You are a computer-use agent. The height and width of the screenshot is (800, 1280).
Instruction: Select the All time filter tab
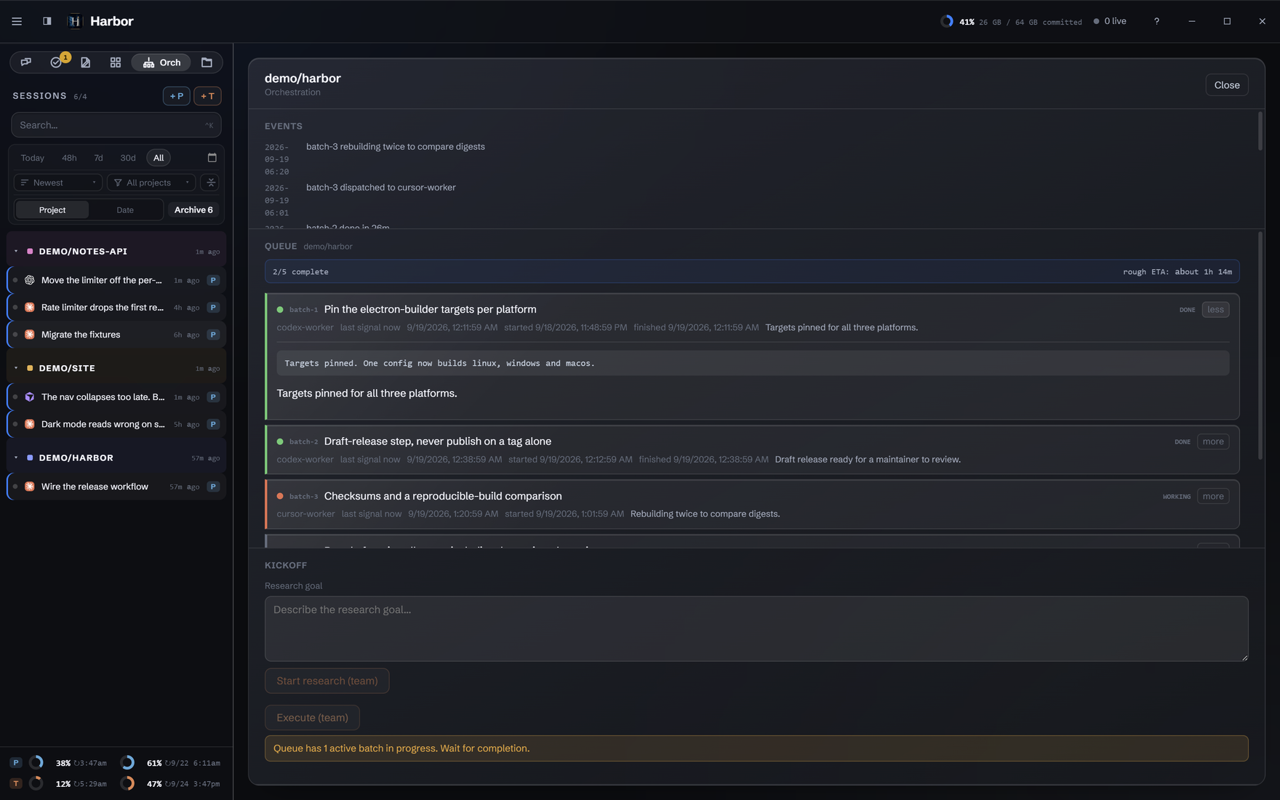pyautogui.click(x=159, y=158)
